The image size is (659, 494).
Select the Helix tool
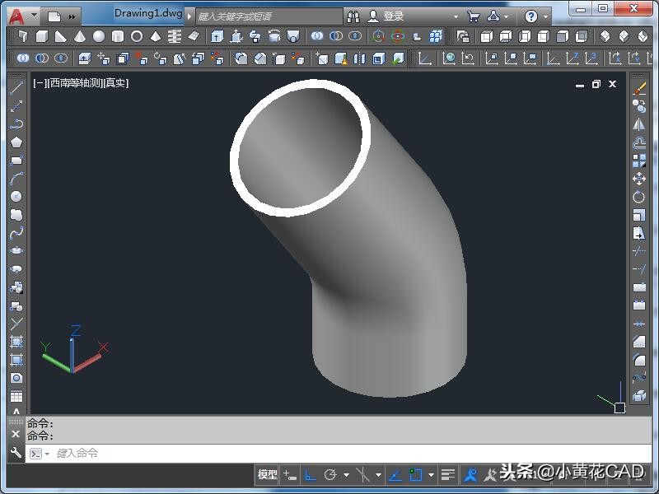pos(175,37)
